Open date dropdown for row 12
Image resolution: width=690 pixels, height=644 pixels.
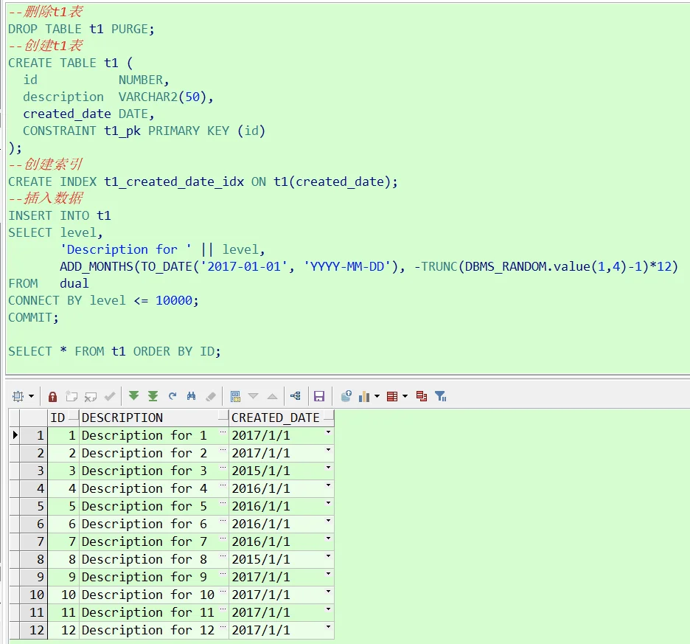tap(328, 627)
